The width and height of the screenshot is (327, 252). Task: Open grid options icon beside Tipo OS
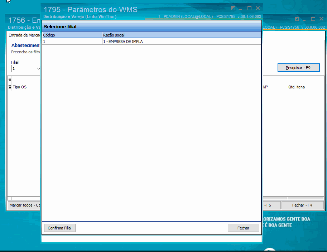pyautogui.click(x=10, y=87)
